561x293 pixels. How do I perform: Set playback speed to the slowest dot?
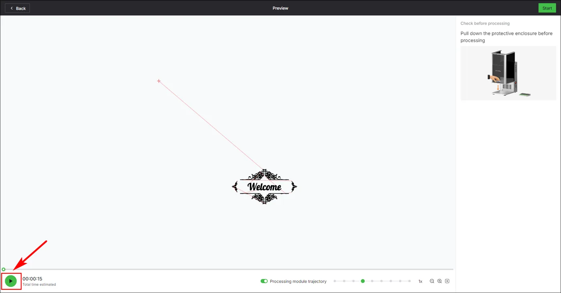pos(335,281)
